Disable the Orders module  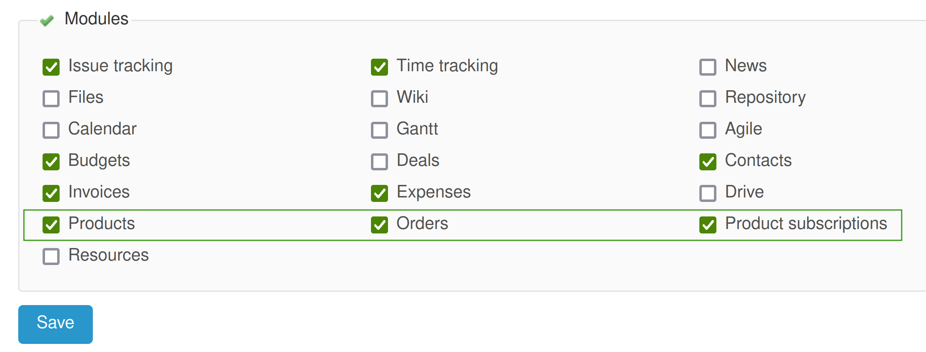coord(379,225)
